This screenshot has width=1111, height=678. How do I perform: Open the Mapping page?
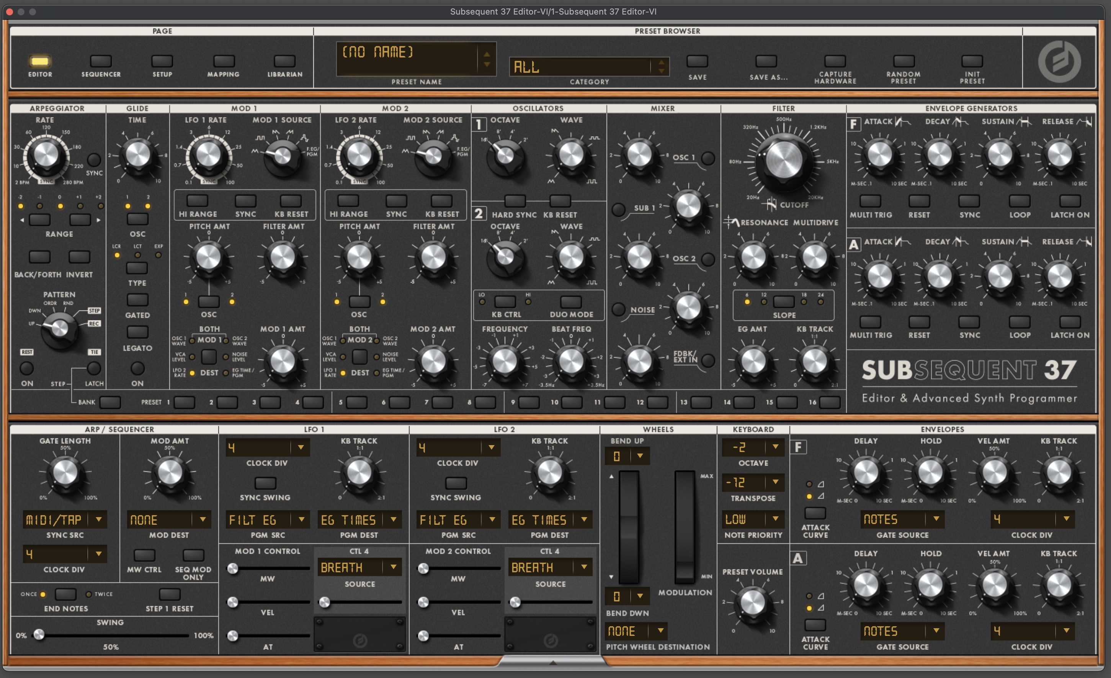click(x=224, y=61)
